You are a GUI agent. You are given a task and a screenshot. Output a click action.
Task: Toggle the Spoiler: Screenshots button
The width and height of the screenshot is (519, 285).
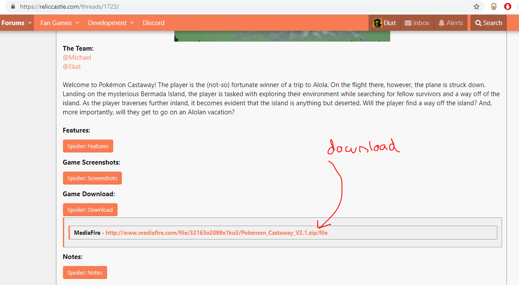(92, 178)
